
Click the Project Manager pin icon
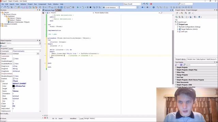[x=215, y=10]
